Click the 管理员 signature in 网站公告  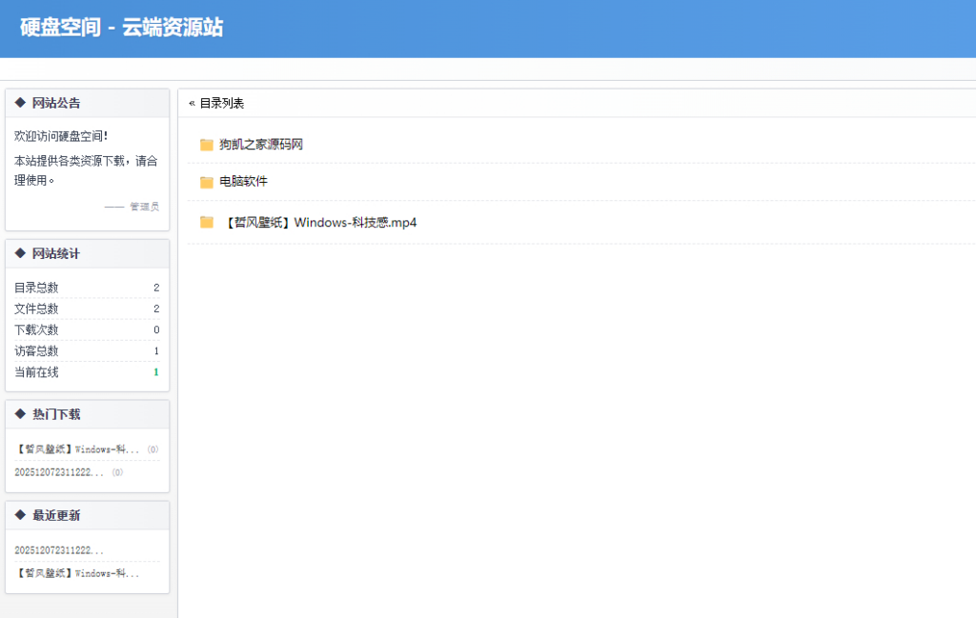point(143,206)
